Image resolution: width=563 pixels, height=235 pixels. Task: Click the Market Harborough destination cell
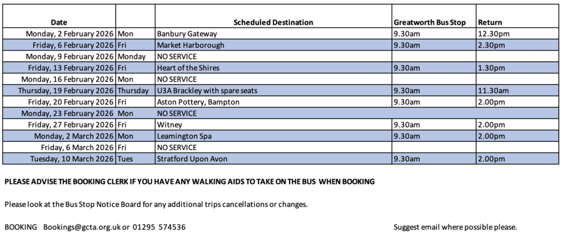click(191, 45)
